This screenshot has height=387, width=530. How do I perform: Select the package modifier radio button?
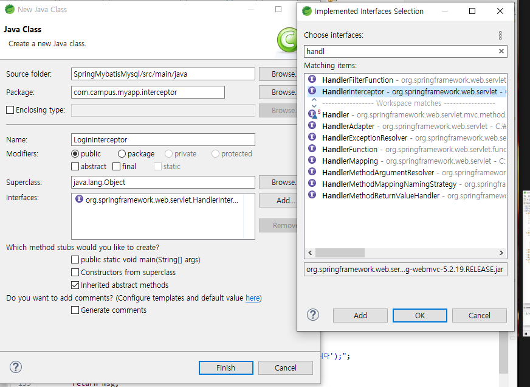click(122, 153)
